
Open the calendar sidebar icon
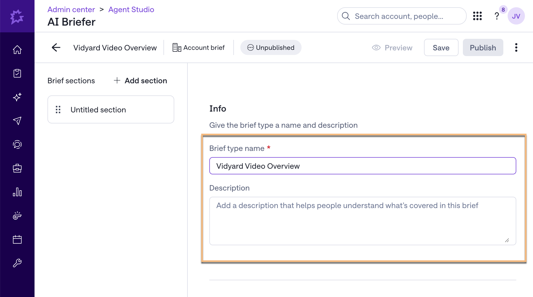(17, 239)
